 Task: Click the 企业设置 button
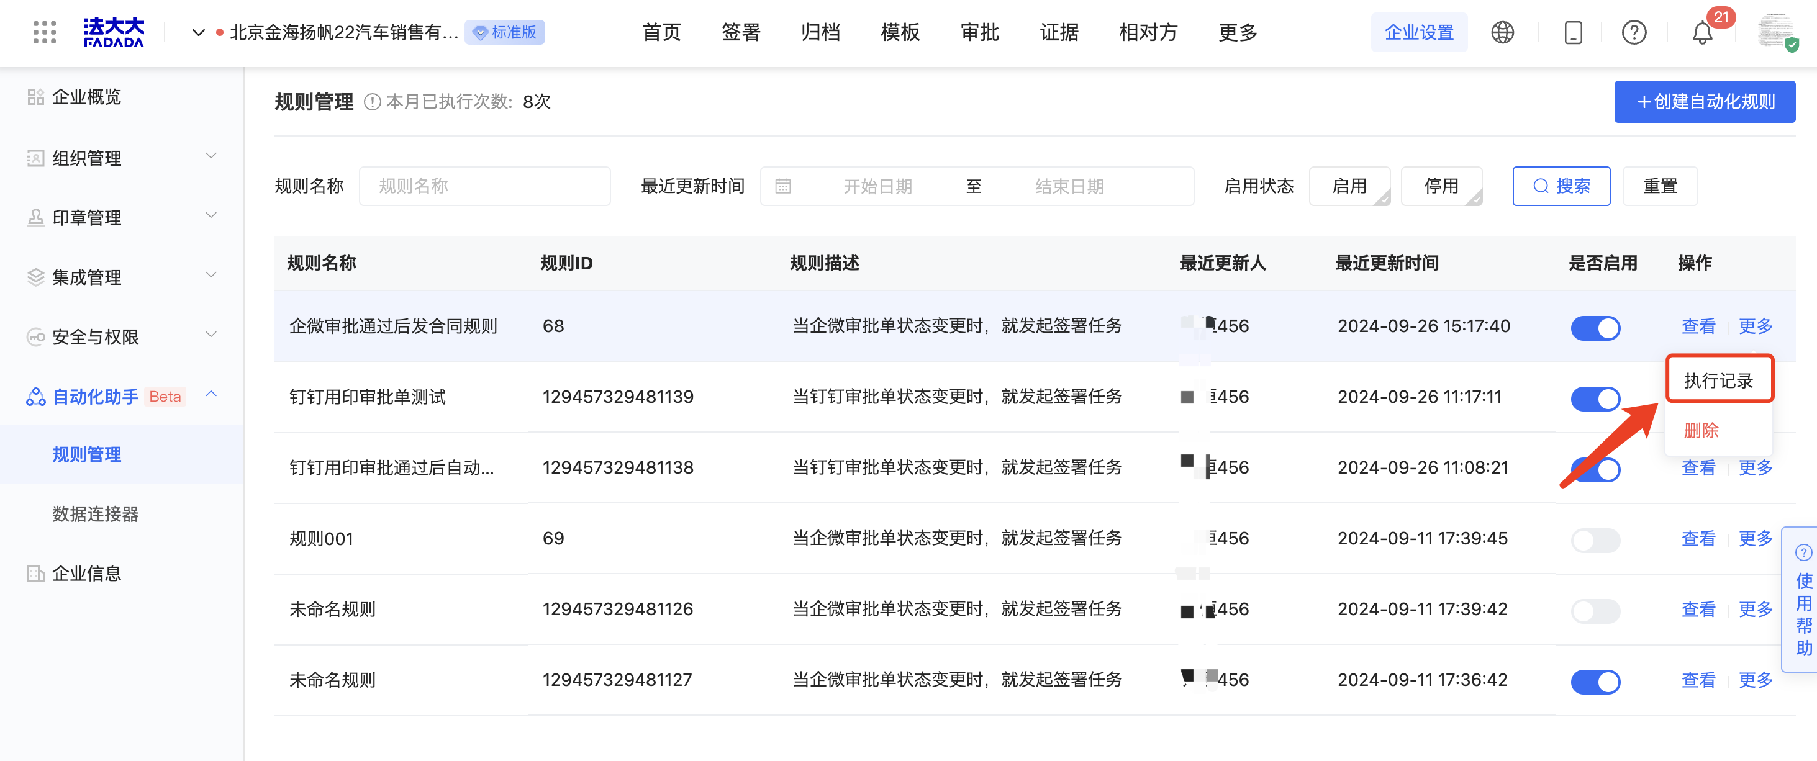click(1419, 32)
